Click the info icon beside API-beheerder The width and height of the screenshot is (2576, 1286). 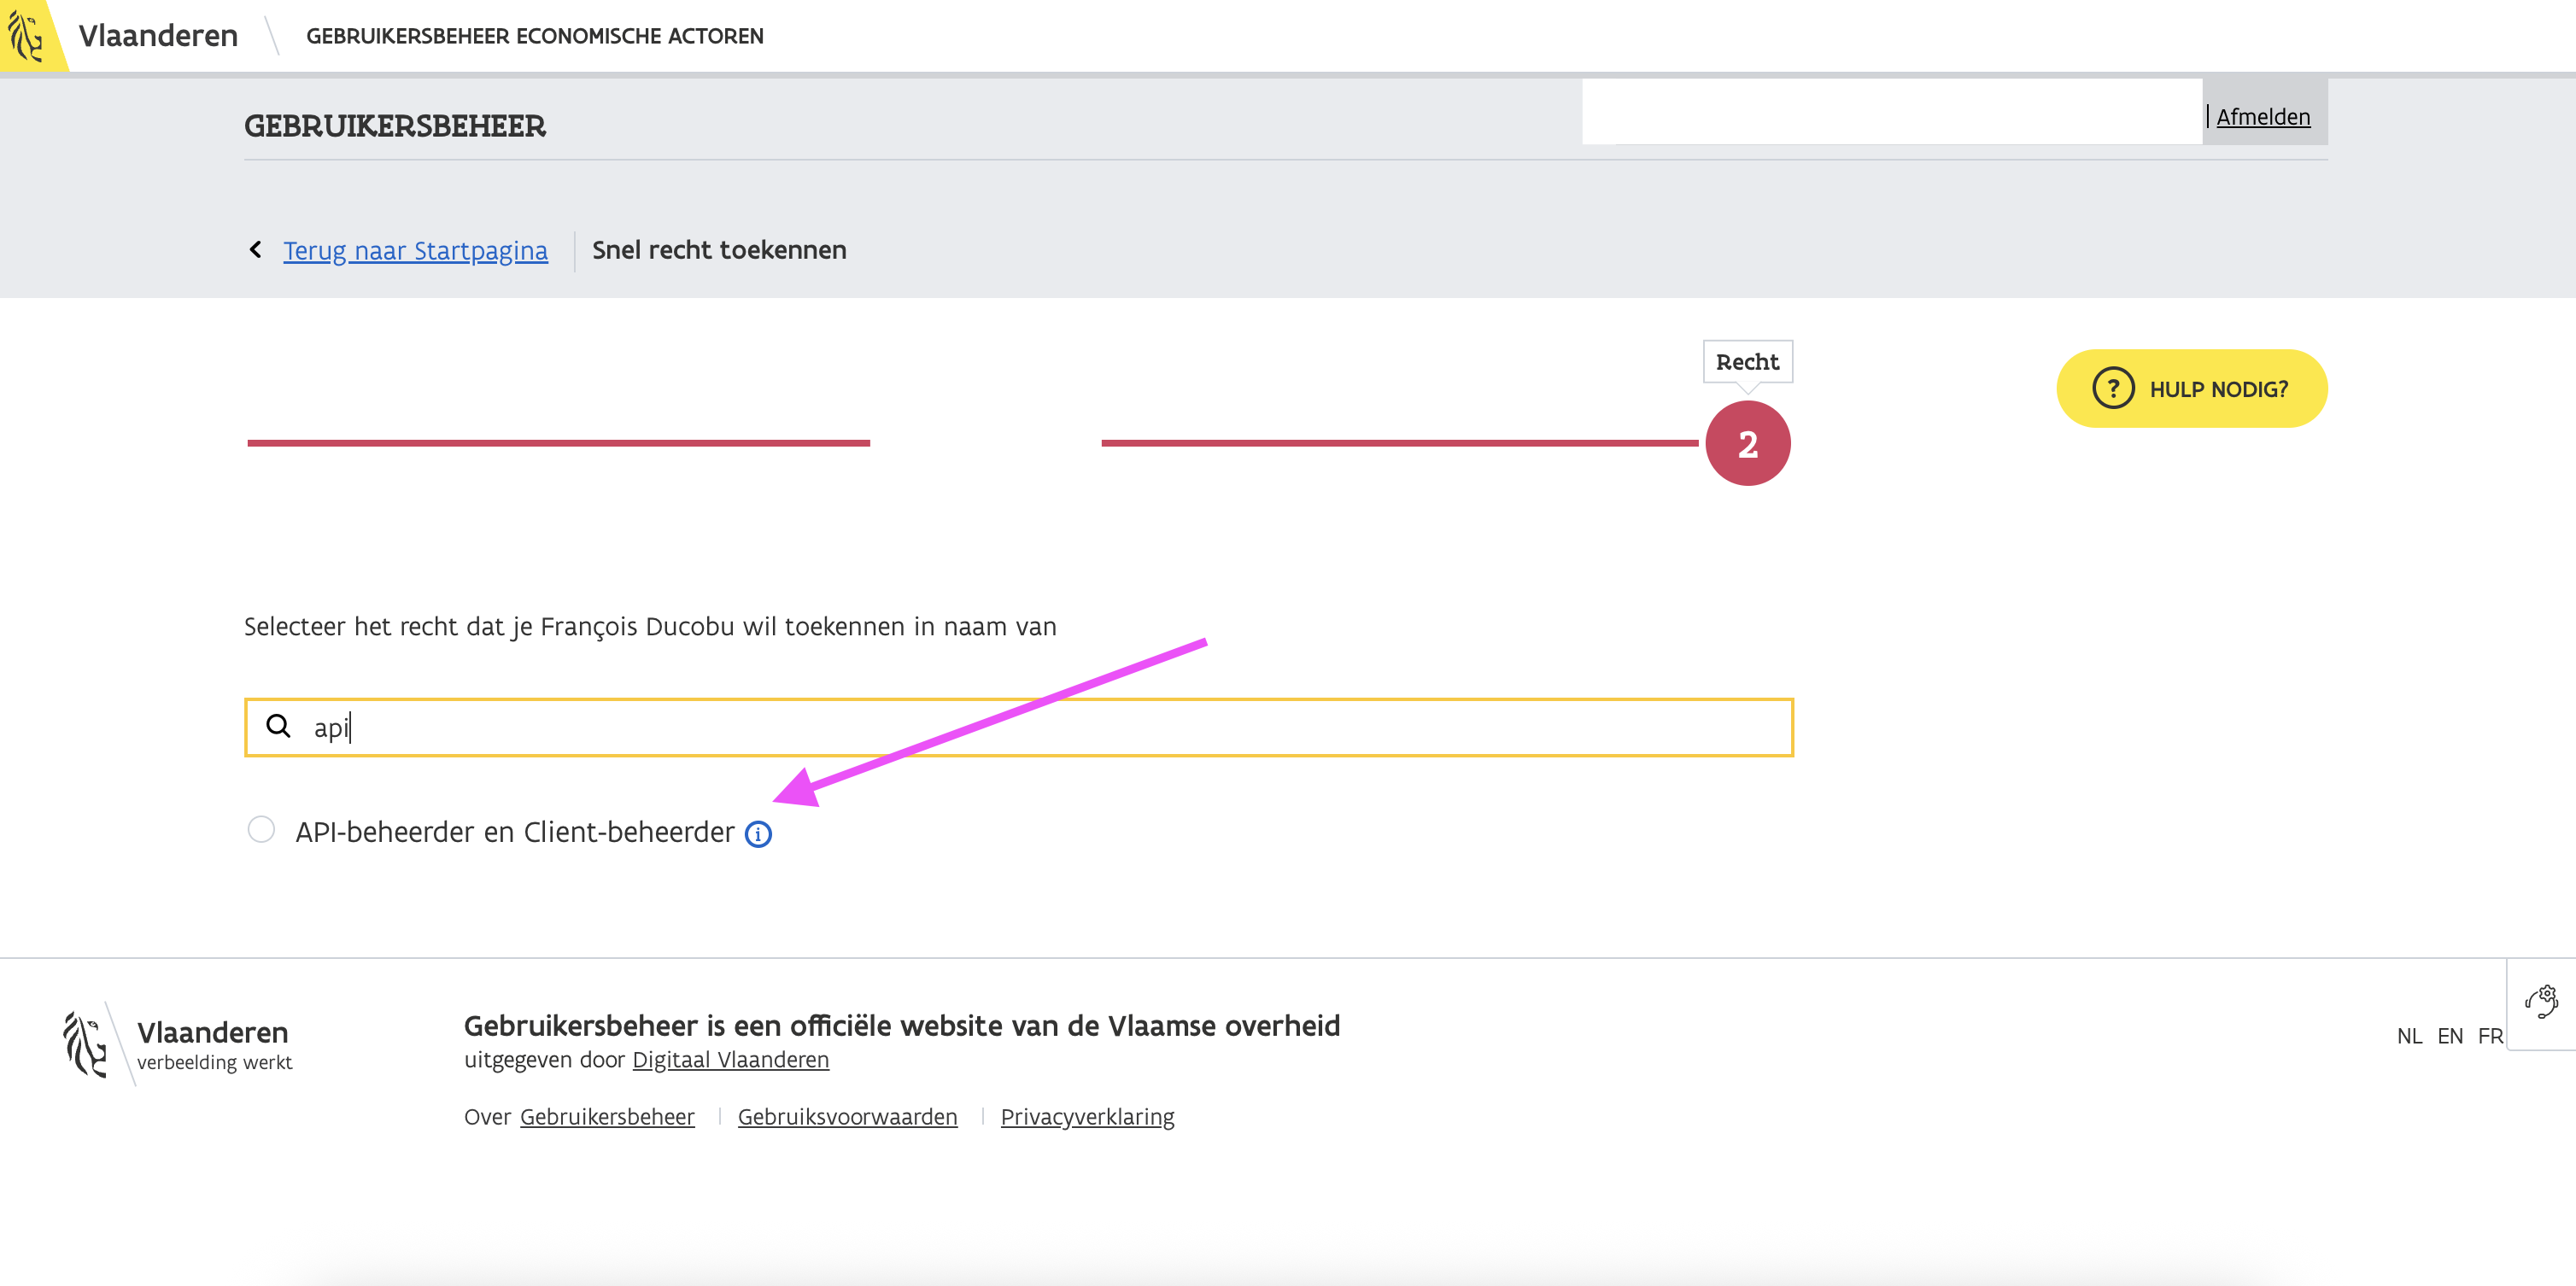[x=758, y=834]
